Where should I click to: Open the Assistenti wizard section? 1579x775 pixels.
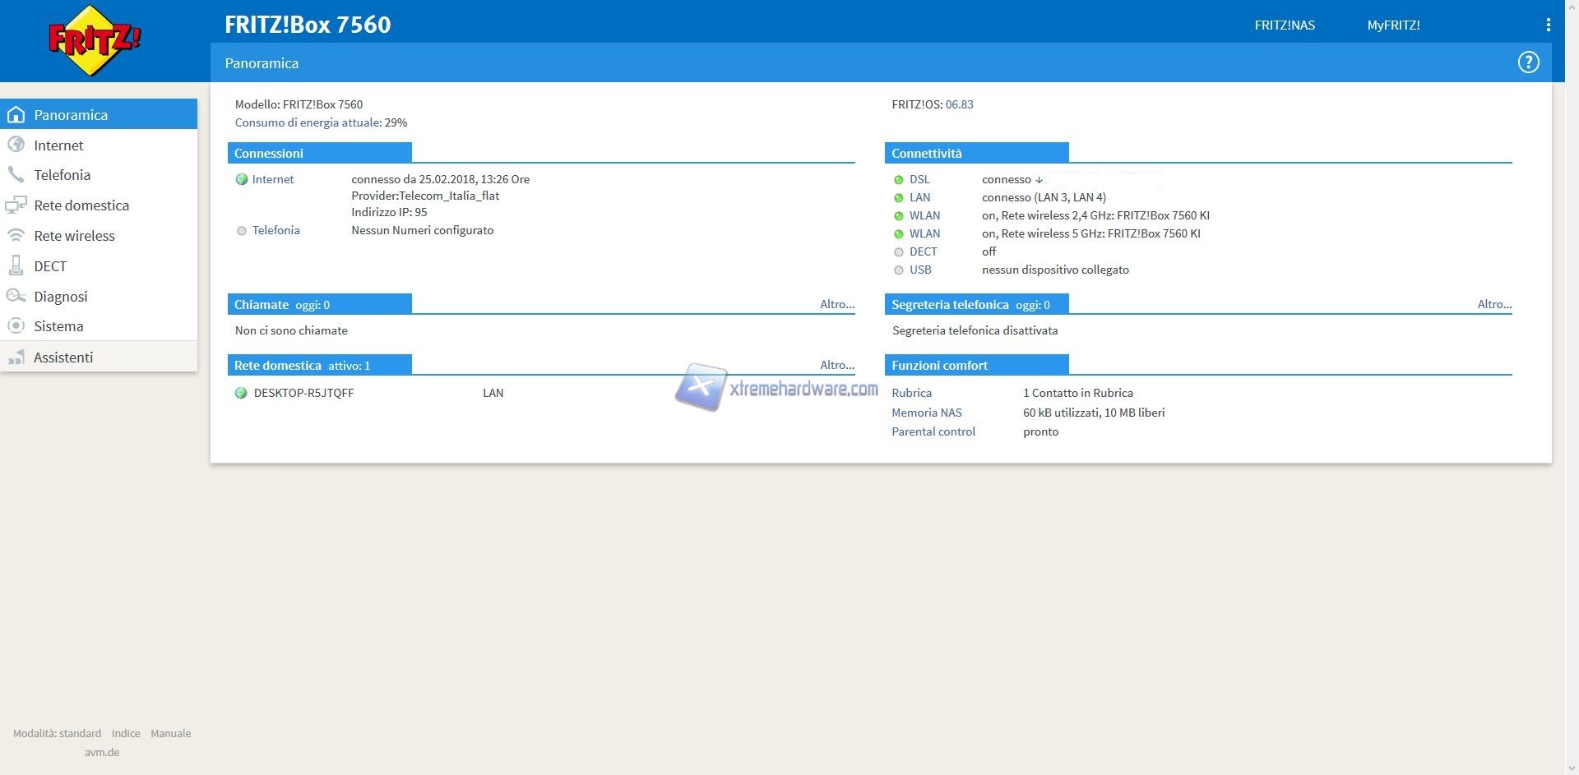click(x=63, y=358)
